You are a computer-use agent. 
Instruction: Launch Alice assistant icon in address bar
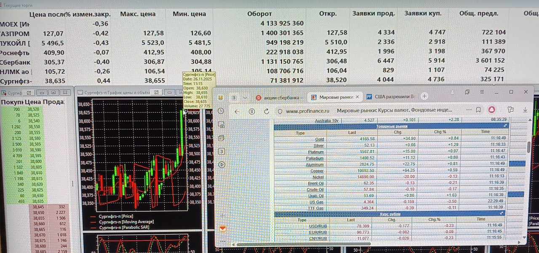point(491,110)
